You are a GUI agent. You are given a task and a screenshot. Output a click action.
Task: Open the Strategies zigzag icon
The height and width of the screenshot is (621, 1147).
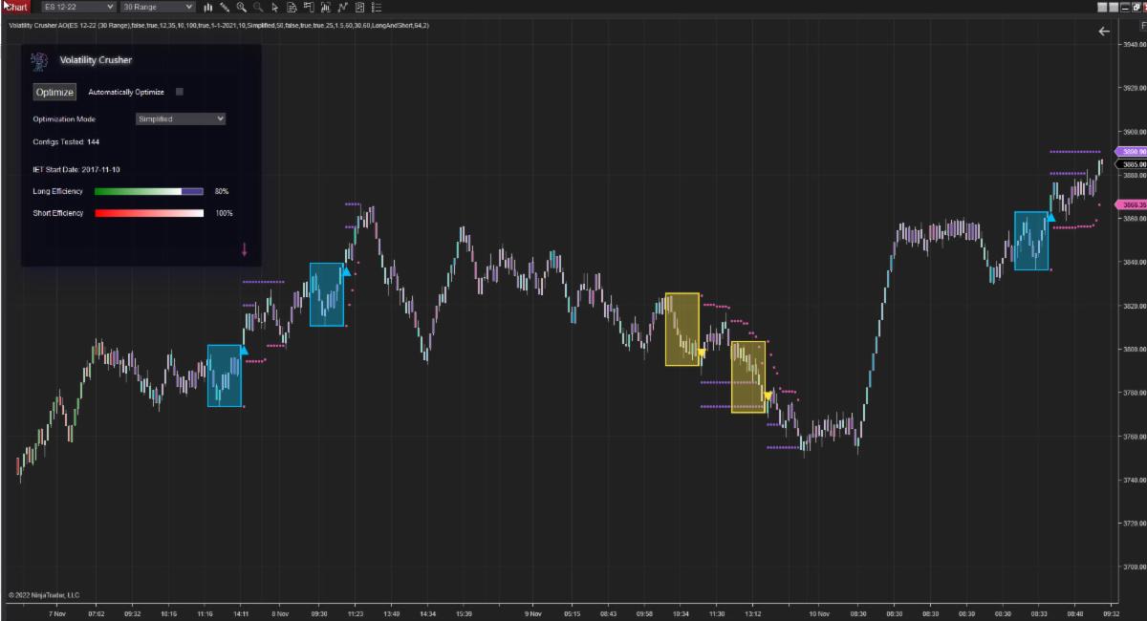(x=342, y=8)
